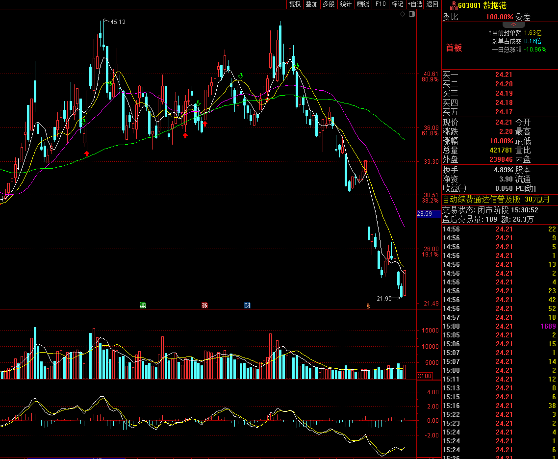
Task: Click the 财 financial report marker
Action: (247, 306)
